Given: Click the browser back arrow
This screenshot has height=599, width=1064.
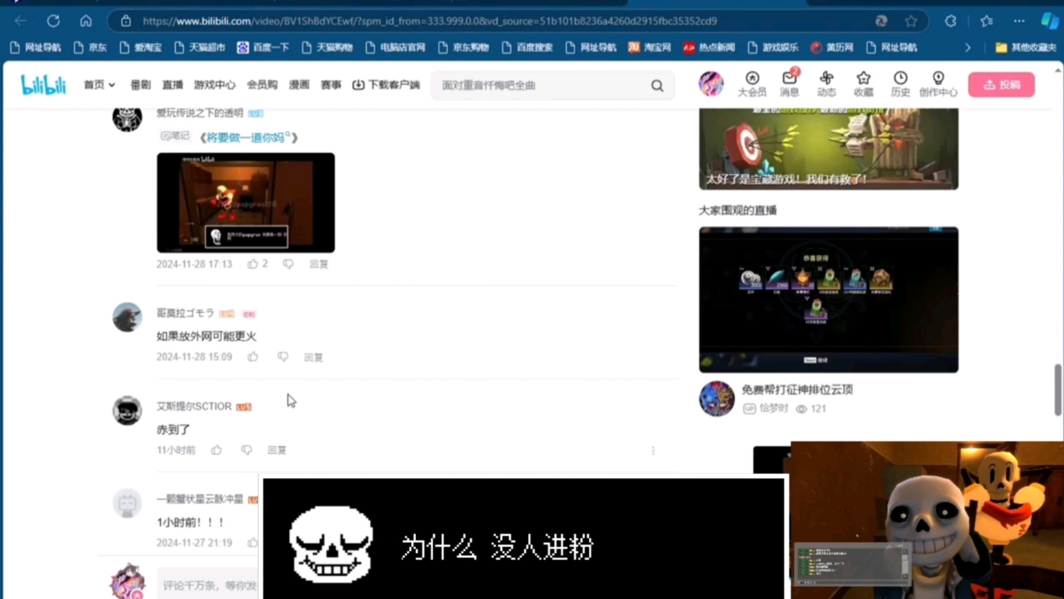Looking at the screenshot, I should click(x=21, y=21).
